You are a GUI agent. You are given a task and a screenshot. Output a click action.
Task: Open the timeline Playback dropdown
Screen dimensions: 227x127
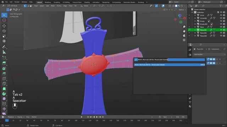coord(12,117)
